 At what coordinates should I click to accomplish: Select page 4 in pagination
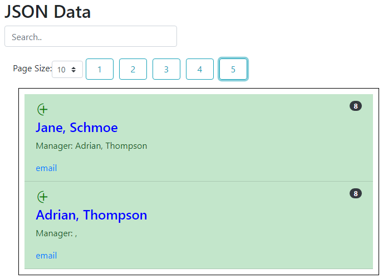(200, 70)
